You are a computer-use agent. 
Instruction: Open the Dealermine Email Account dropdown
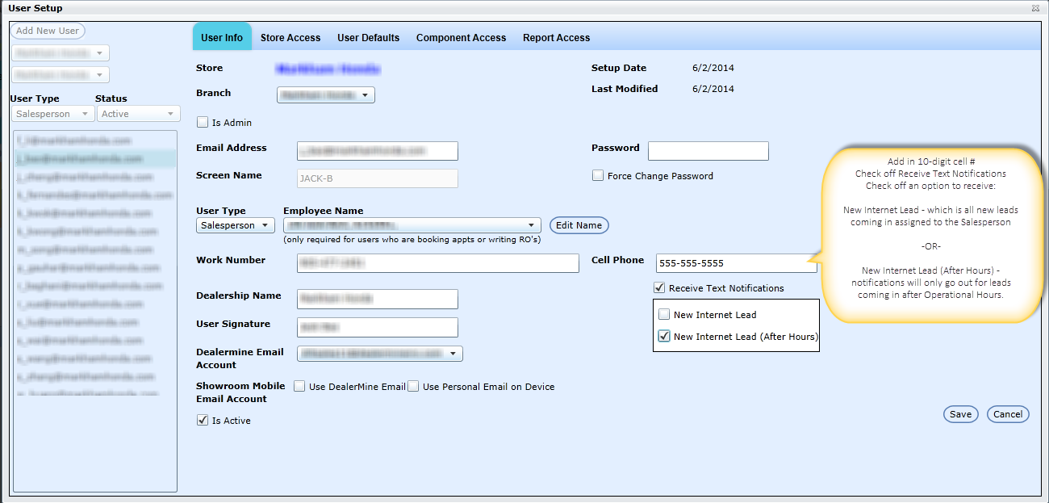click(x=379, y=354)
